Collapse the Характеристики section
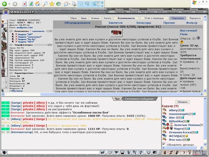Image resolution: width=209 pixels, height=157 pixels. click(x=11, y=73)
